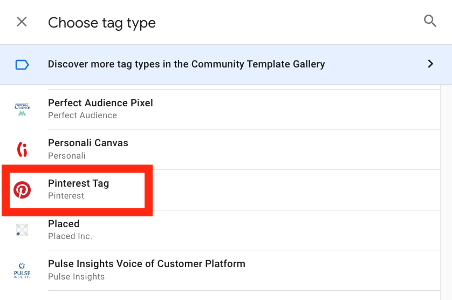Image resolution: width=452 pixels, height=300 pixels.
Task: Select Pulse Insights Voice of Customer Platform
Action: (x=146, y=264)
